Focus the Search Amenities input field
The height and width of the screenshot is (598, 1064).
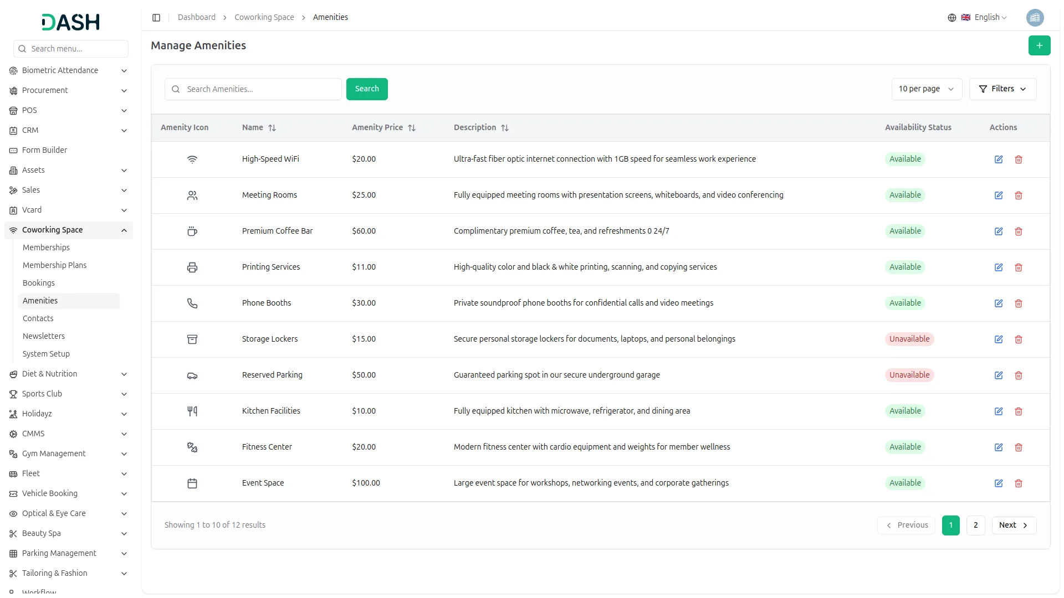(260, 89)
